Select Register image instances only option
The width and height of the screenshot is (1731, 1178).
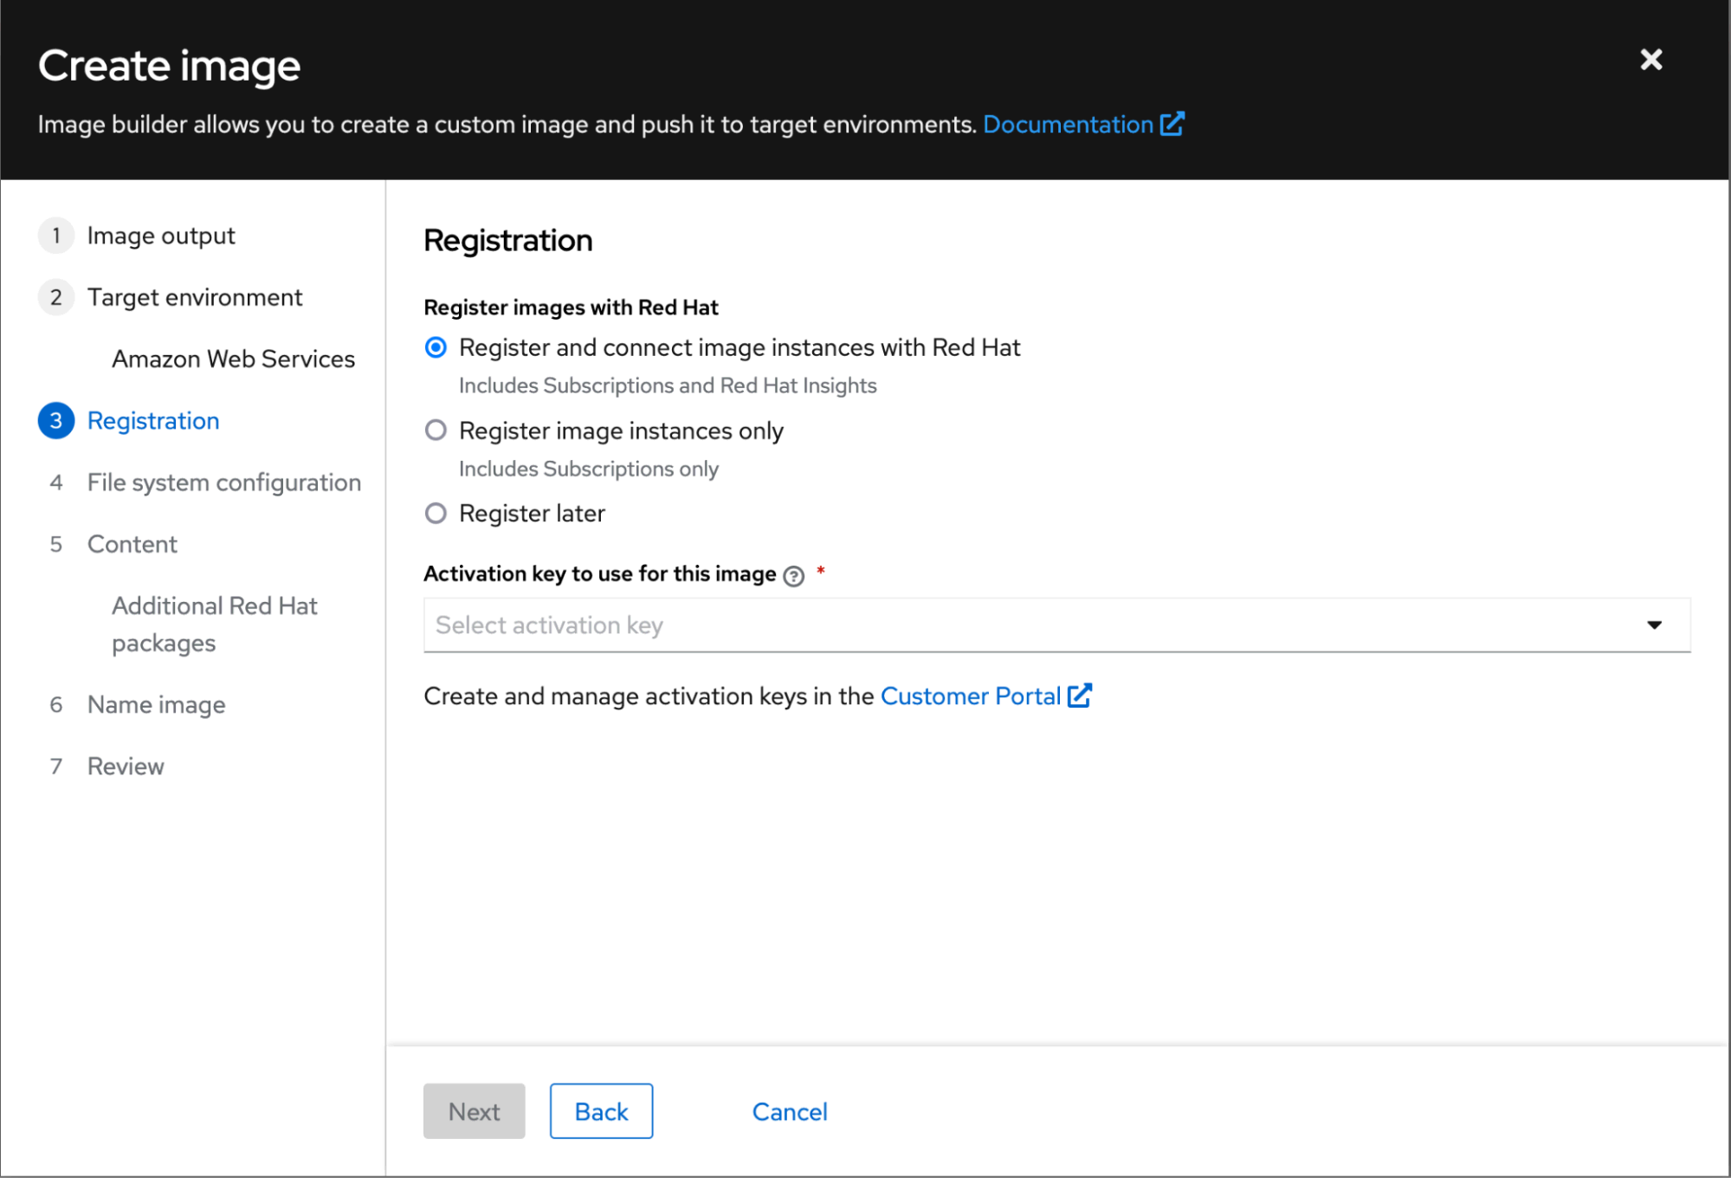coord(436,430)
